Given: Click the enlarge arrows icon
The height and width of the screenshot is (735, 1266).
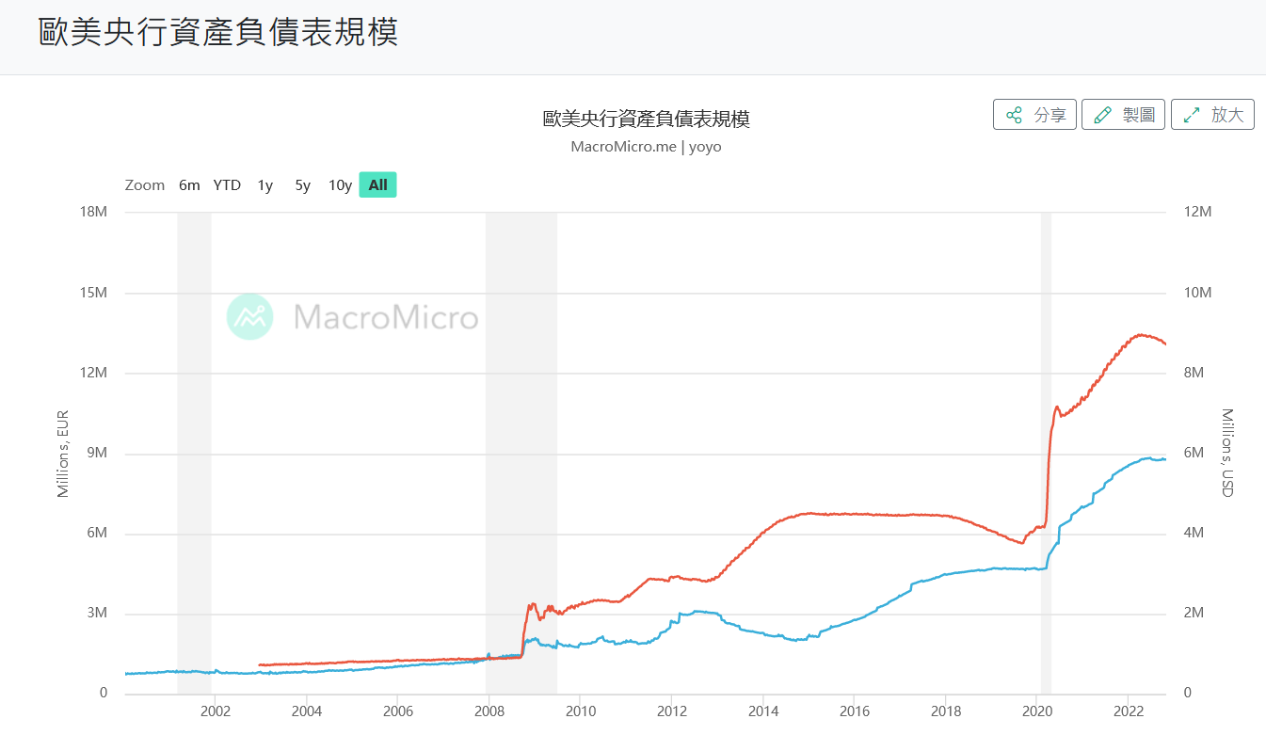Looking at the screenshot, I should coord(1191,115).
